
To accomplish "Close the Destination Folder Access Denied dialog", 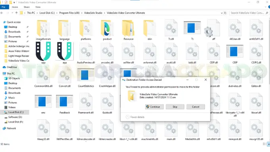I will [x=206, y=80].
